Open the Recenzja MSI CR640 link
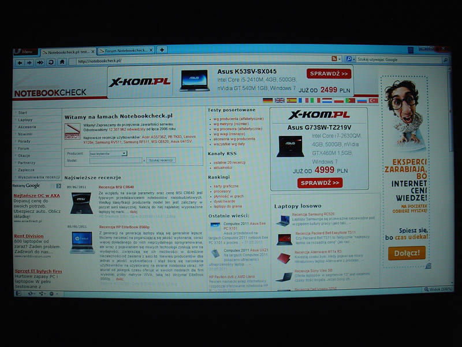This screenshot has width=462, height=347. 116,187
